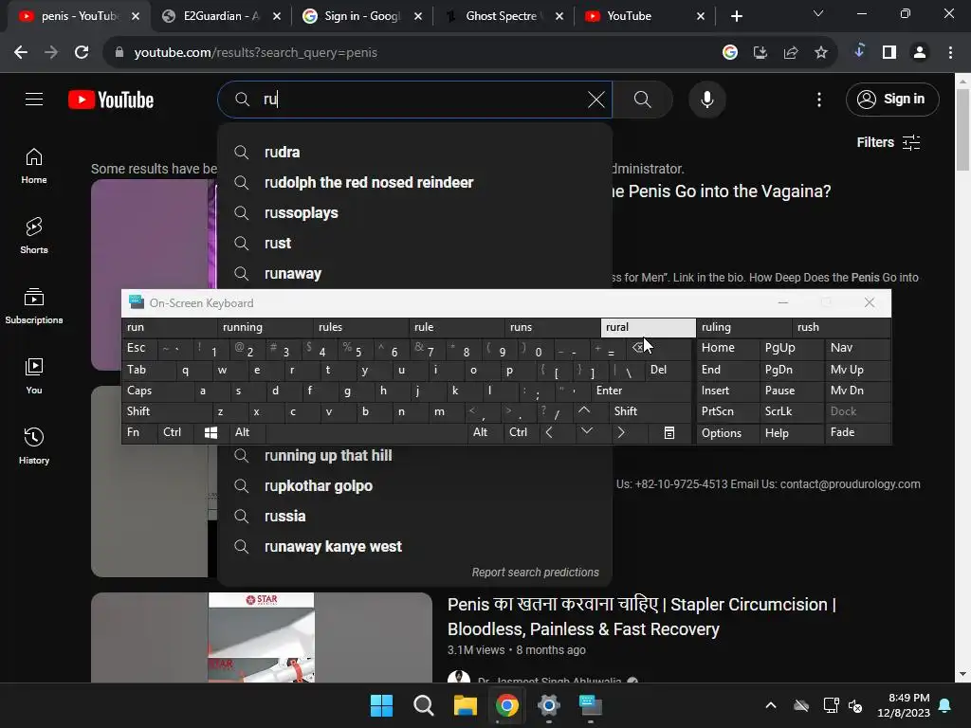Show hidden icons in the system tray
971x728 pixels.
770,705
